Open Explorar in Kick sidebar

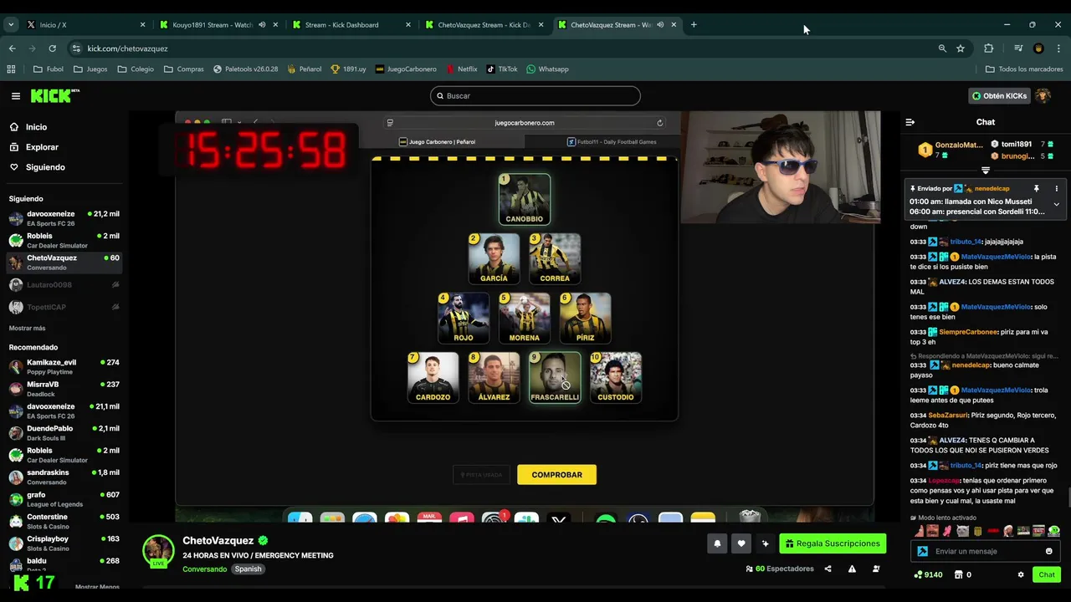42,147
